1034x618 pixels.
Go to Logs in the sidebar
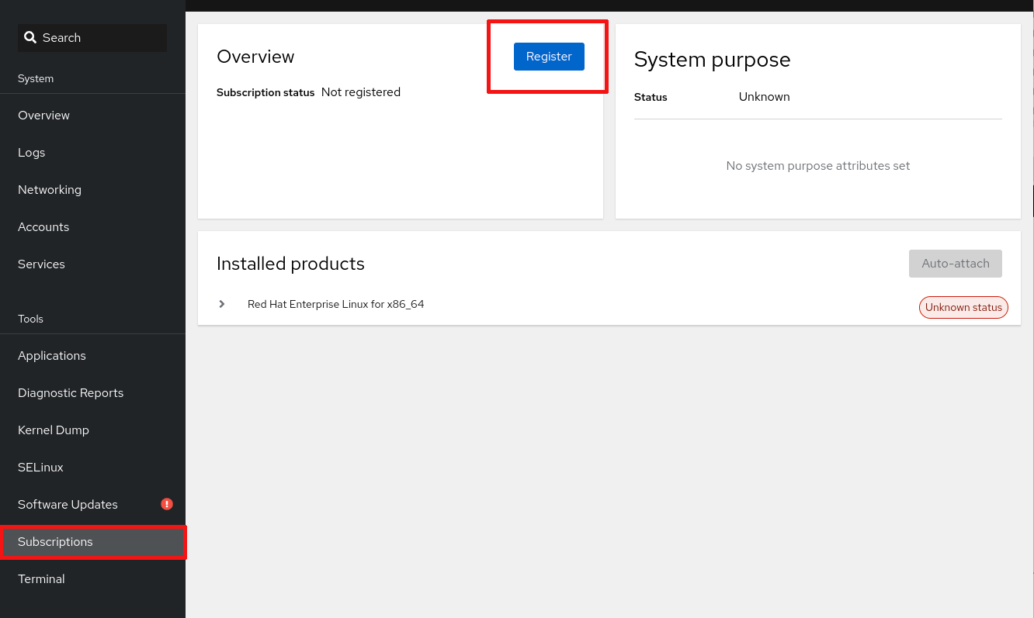(x=32, y=153)
